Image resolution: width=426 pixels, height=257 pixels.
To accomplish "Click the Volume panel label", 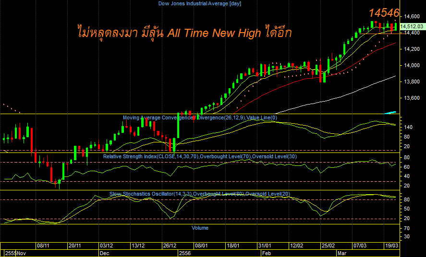I will click(200, 228).
